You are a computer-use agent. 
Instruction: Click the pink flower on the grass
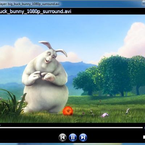(x=105, y=115)
